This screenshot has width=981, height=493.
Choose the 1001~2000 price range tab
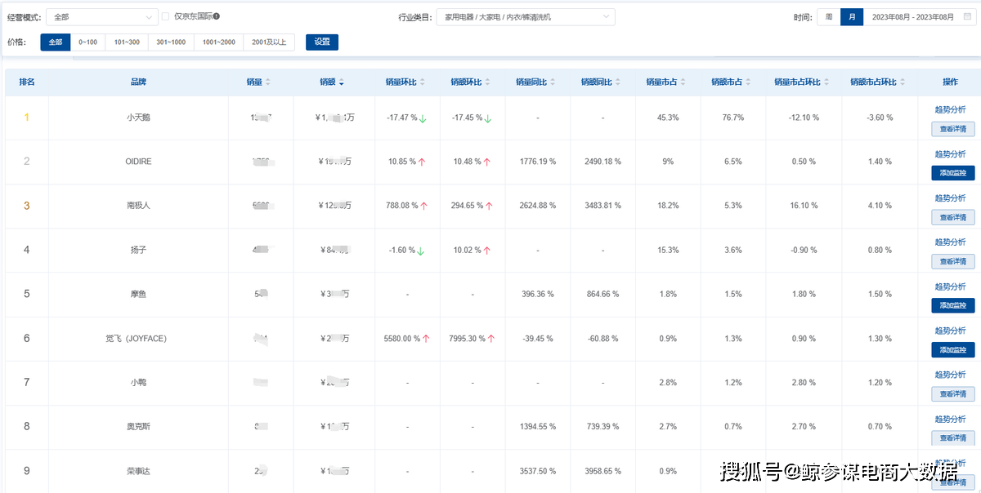click(218, 42)
